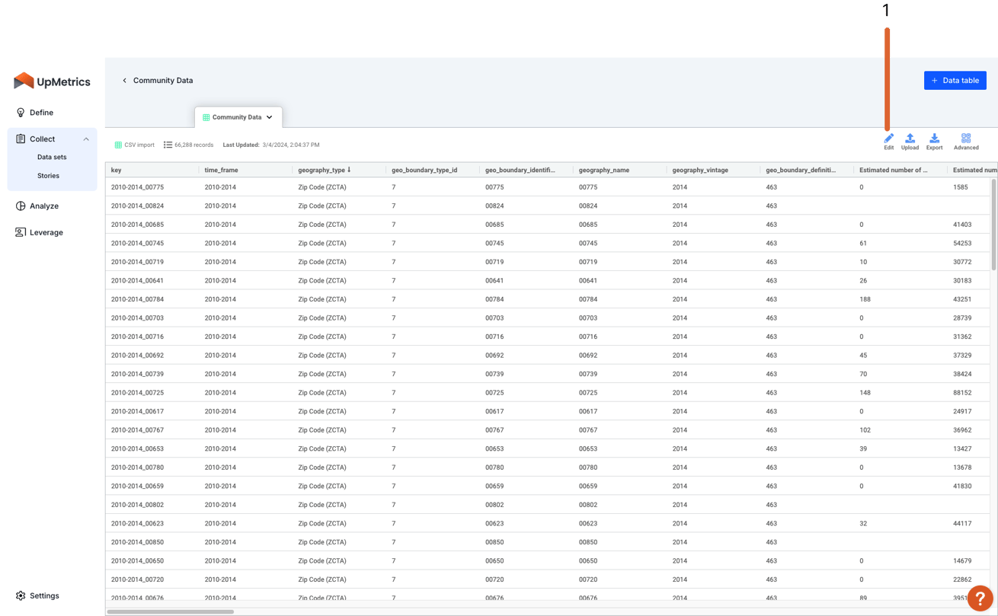Open the Community Data table dropdown
The image size is (998, 616).
coord(270,117)
